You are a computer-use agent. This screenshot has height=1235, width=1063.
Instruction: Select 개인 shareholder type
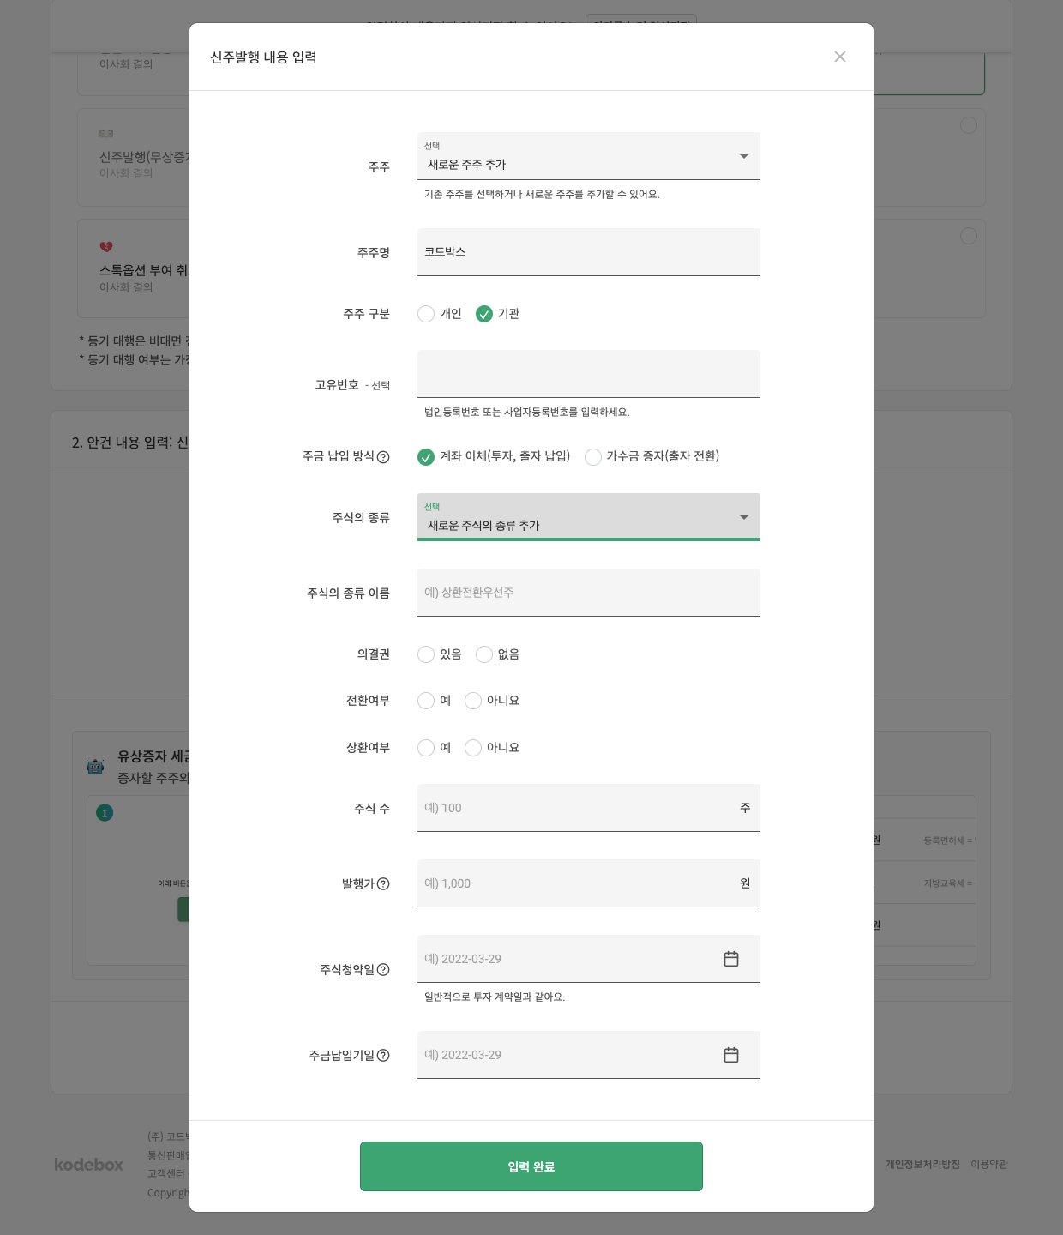pyautogui.click(x=426, y=314)
